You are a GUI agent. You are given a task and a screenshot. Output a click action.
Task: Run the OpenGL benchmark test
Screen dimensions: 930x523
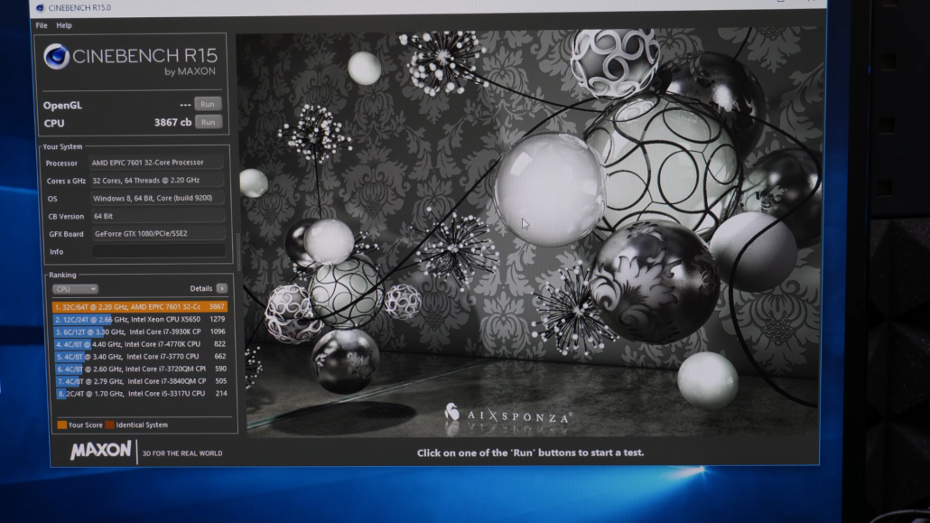(208, 105)
